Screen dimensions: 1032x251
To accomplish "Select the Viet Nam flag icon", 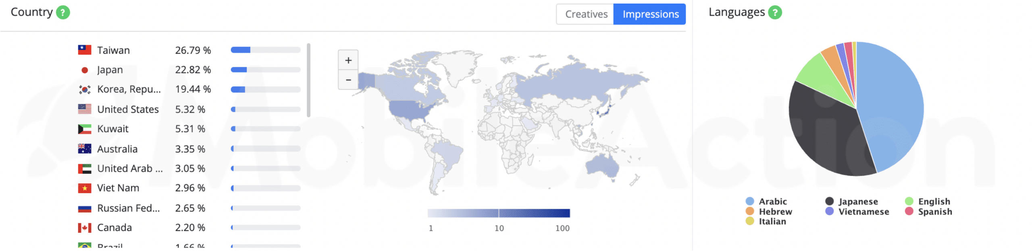I will pos(84,188).
